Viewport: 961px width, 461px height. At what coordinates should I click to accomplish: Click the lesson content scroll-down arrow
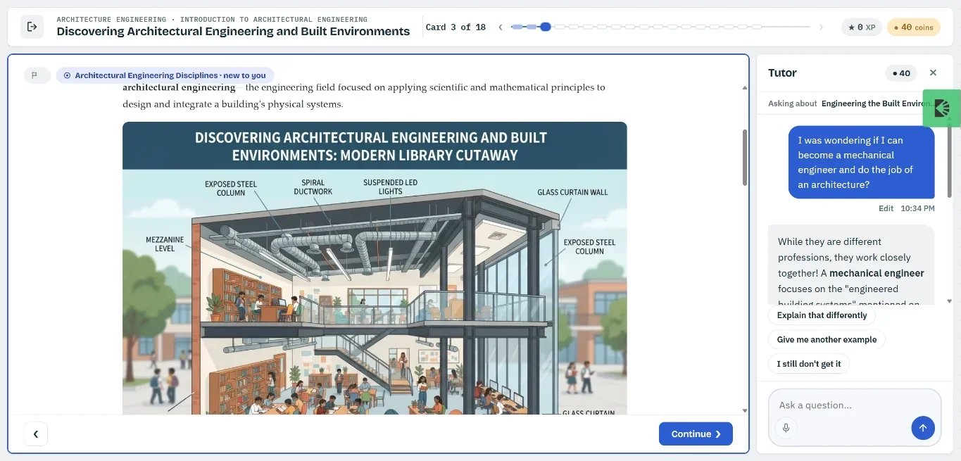click(x=745, y=410)
